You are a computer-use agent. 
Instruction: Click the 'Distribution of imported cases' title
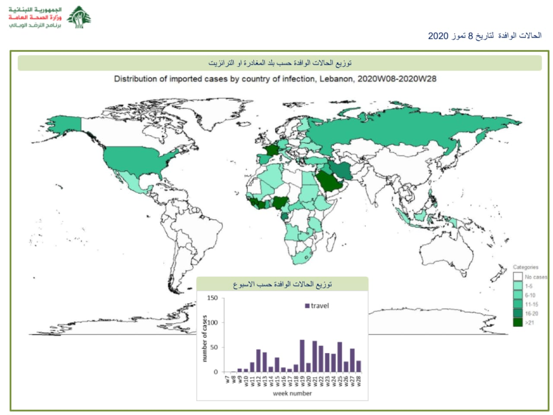275,79
